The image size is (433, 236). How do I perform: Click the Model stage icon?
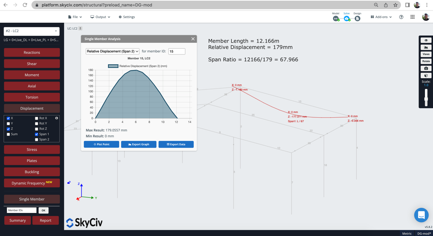pos(336,18)
